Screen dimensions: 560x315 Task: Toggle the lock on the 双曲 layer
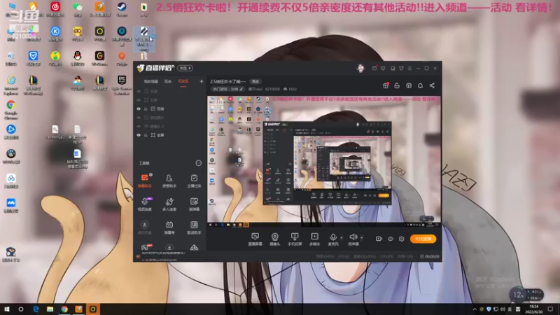146,109
